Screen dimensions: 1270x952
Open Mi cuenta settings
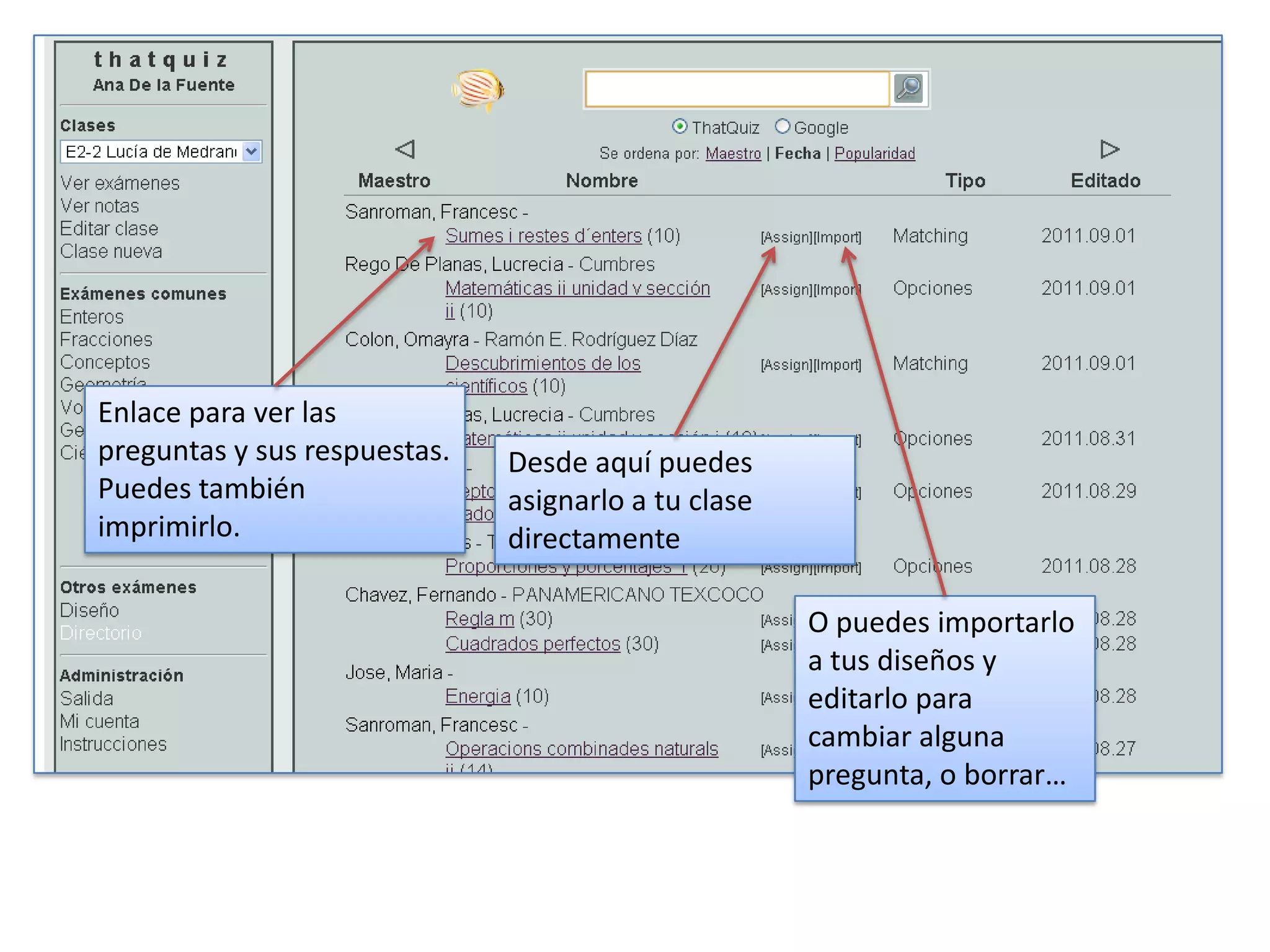coord(99,721)
